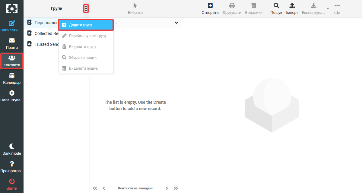Expand the Експортувати dropdown arrow
The width and height of the screenshot is (362, 193).
[328, 8]
